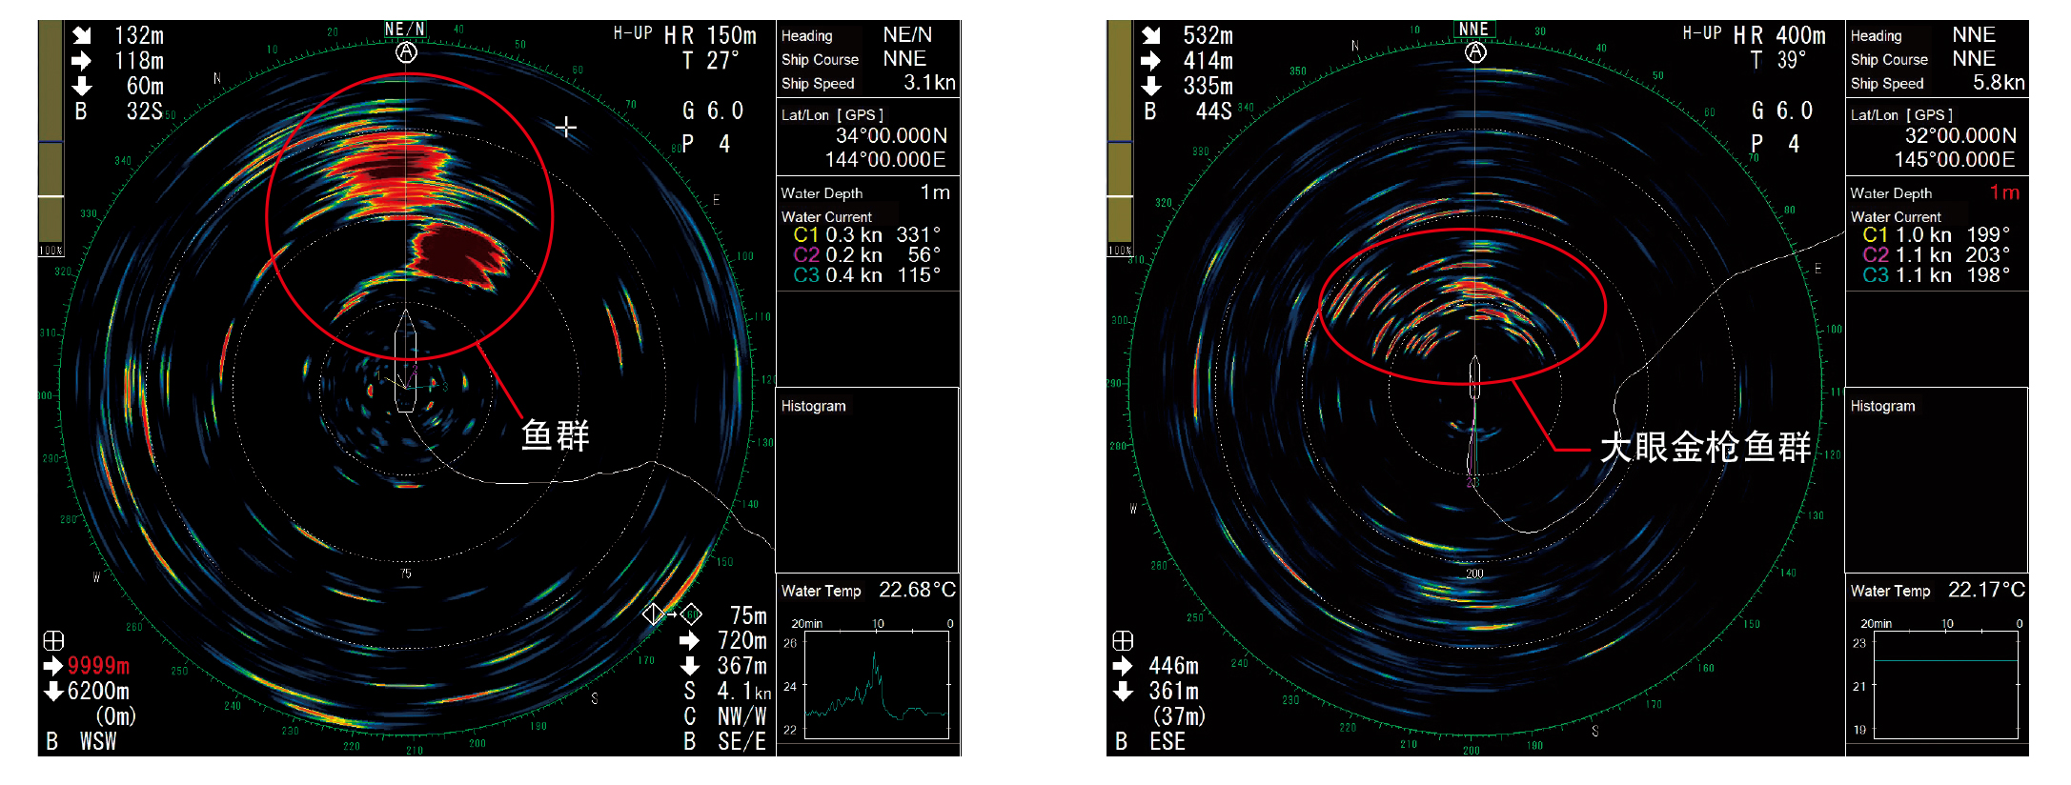Screen dimensions: 2071x785
Task: Select the cross cursor on the left sonar
Action: 566,127
